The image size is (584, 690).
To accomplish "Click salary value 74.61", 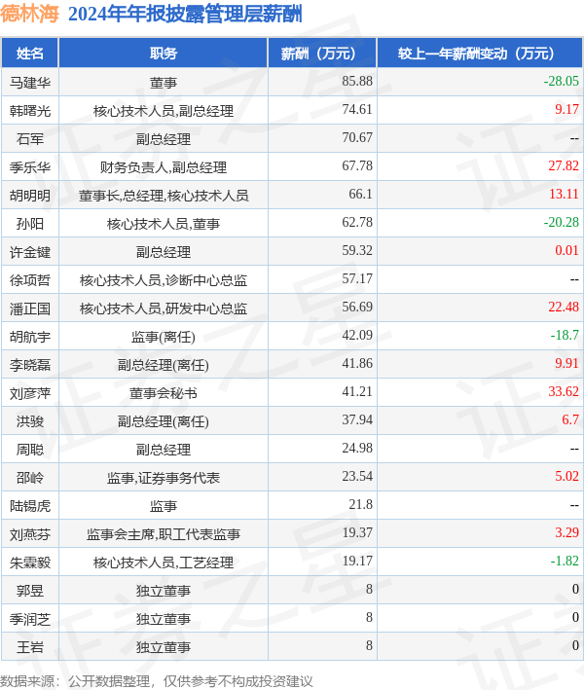I will pyautogui.click(x=357, y=110).
